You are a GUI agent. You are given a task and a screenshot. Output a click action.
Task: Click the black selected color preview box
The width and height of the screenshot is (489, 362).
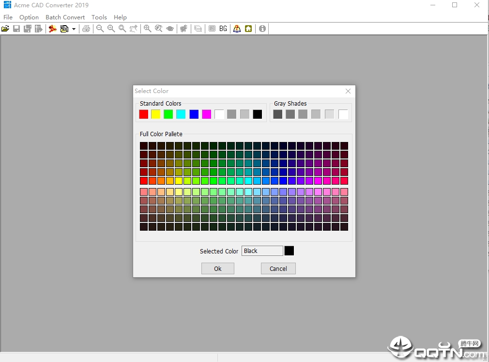pos(289,251)
